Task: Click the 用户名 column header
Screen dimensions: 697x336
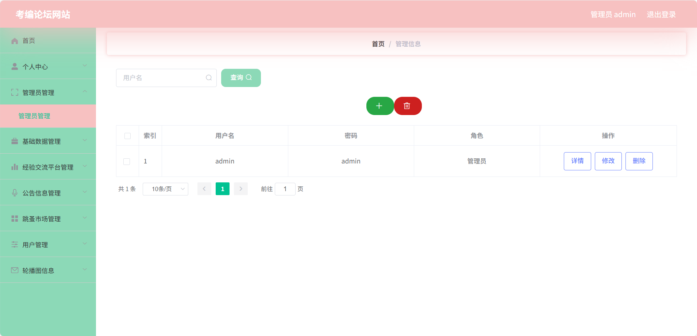Action: pos(225,136)
